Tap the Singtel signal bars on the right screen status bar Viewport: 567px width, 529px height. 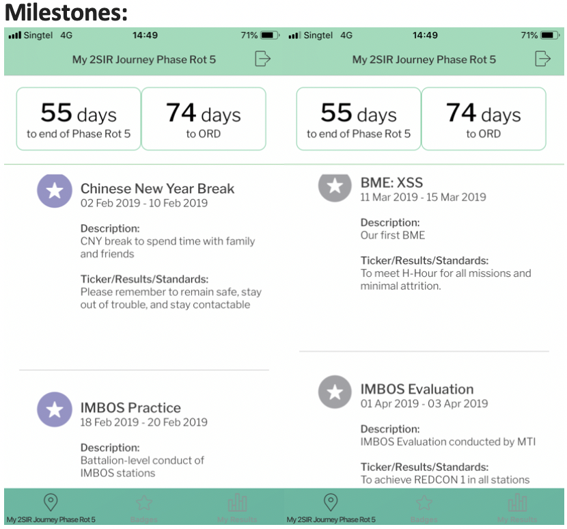tap(294, 35)
